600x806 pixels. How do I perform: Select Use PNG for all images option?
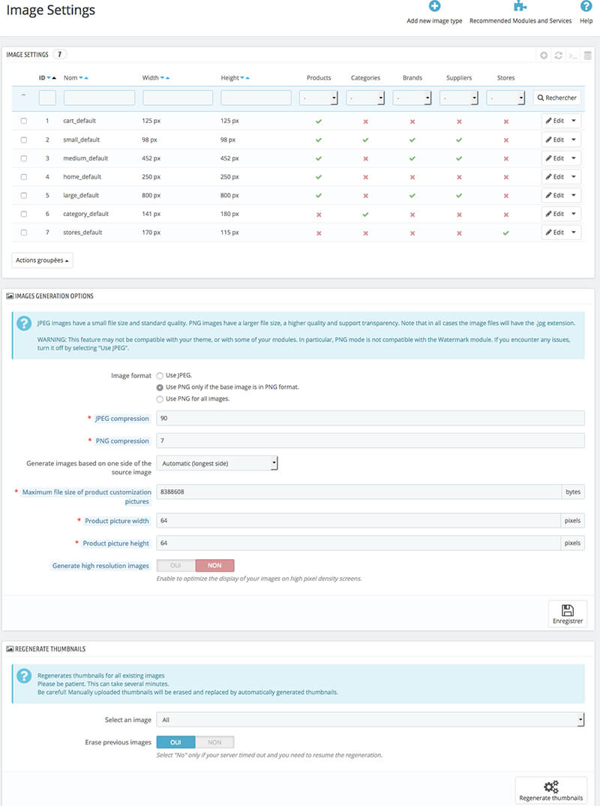[160, 399]
